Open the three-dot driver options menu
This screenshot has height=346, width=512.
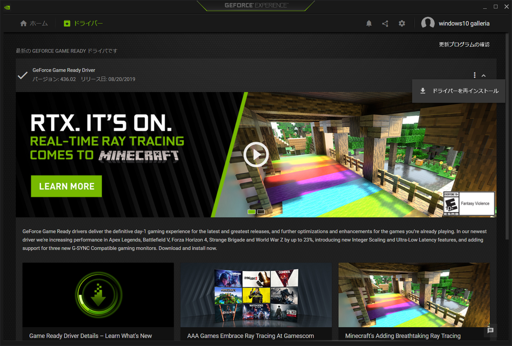click(475, 75)
